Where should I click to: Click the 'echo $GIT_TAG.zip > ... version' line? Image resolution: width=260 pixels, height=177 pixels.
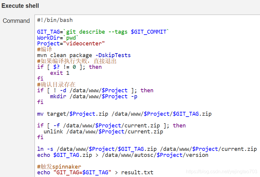point(123,155)
